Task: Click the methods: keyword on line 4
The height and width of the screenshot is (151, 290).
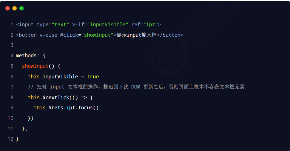Action: pos(27,56)
